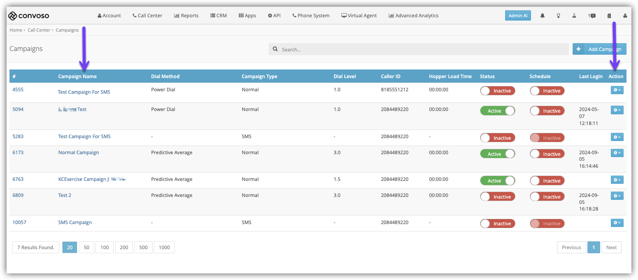Open the Account menu
This screenshot has width=638, height=280.
coord(109,16)
